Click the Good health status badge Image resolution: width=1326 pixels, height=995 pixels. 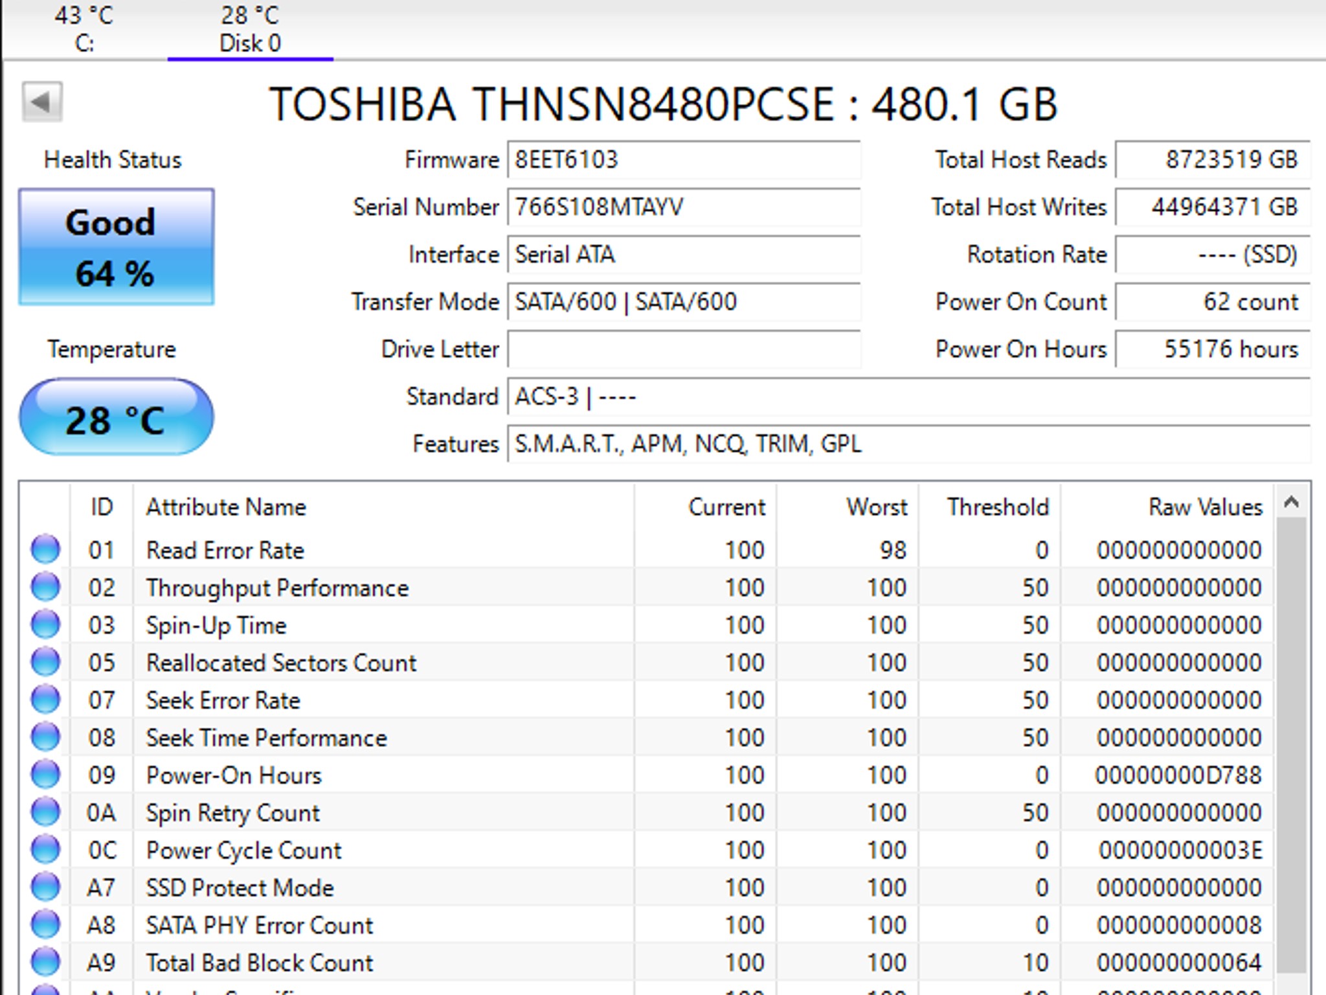pos(115,246)
